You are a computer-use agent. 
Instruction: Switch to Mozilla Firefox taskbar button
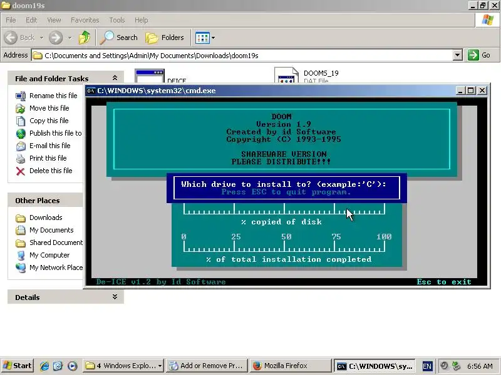click(290, 366)
